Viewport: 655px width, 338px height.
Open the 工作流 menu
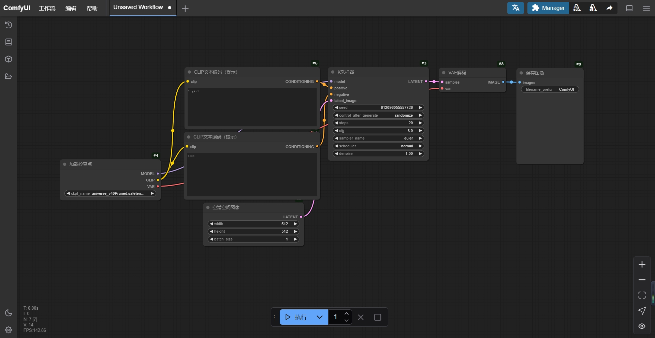coord(47,8)
